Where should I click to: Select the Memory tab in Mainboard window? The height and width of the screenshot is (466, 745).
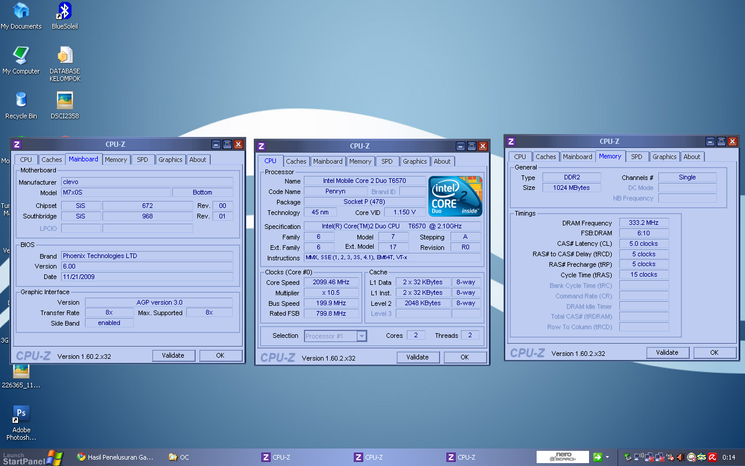coord(116,160)
